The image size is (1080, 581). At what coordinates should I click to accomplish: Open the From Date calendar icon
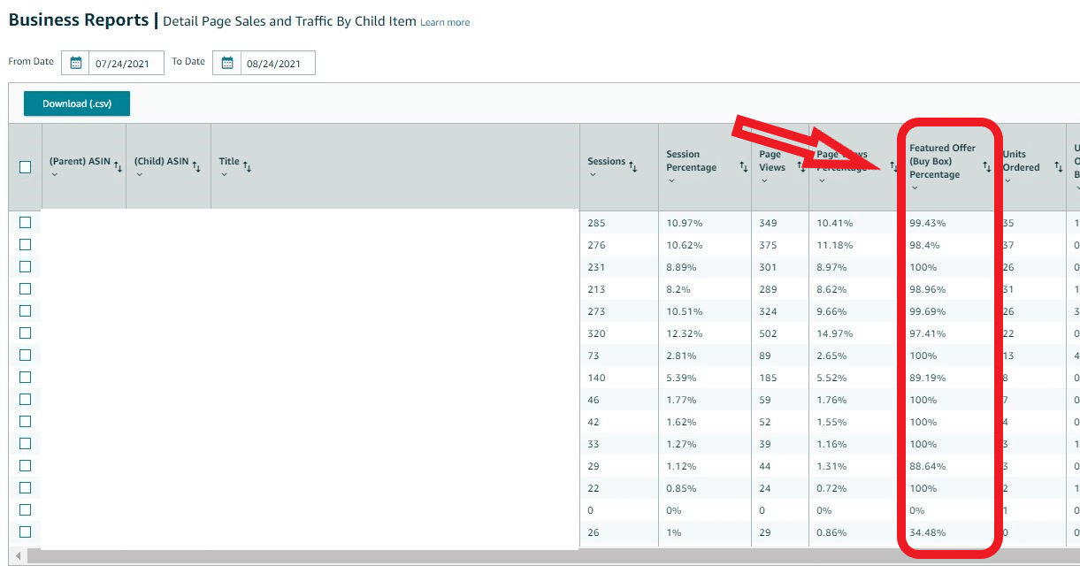tap(76, 63)
